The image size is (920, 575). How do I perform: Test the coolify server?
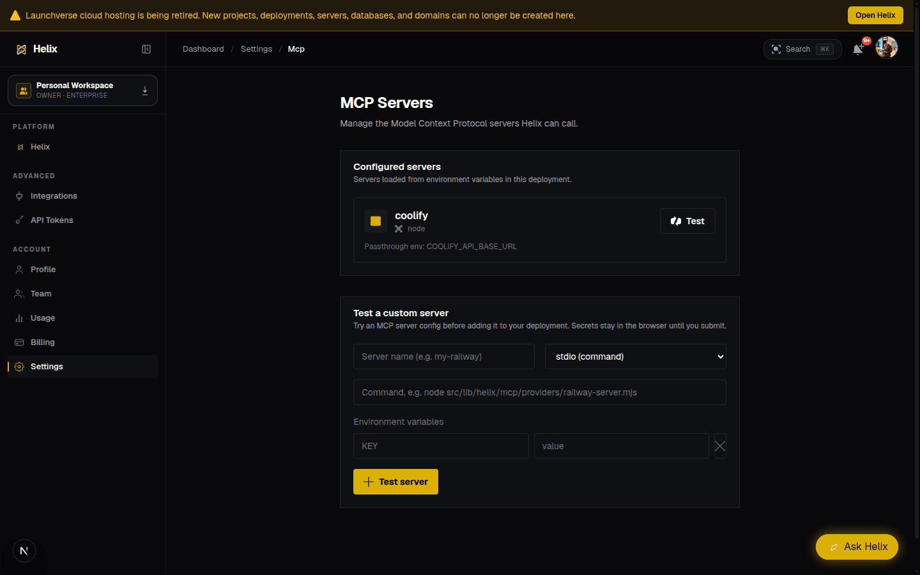687,221
